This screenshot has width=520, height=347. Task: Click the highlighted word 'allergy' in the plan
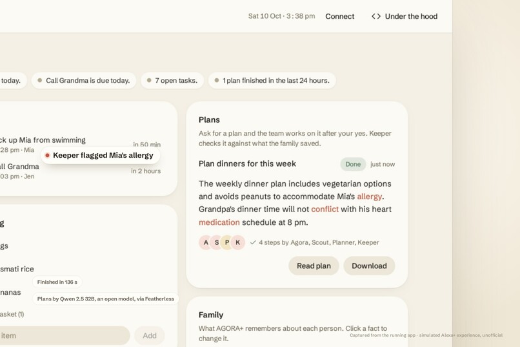370,196
